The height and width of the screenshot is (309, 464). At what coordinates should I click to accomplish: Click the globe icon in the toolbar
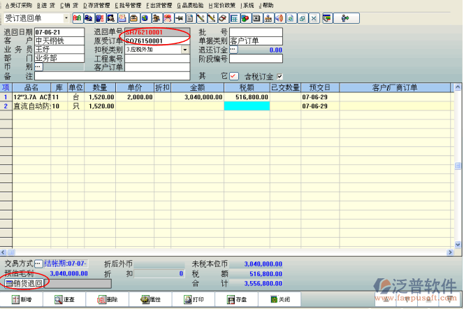coord(145,17)
